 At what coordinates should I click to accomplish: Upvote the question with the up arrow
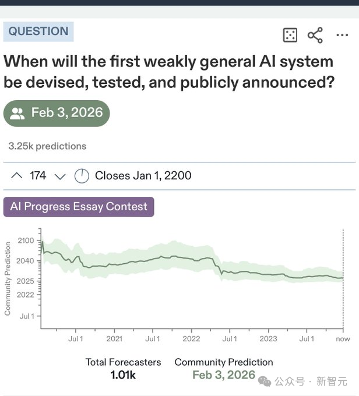click(17, 175)
